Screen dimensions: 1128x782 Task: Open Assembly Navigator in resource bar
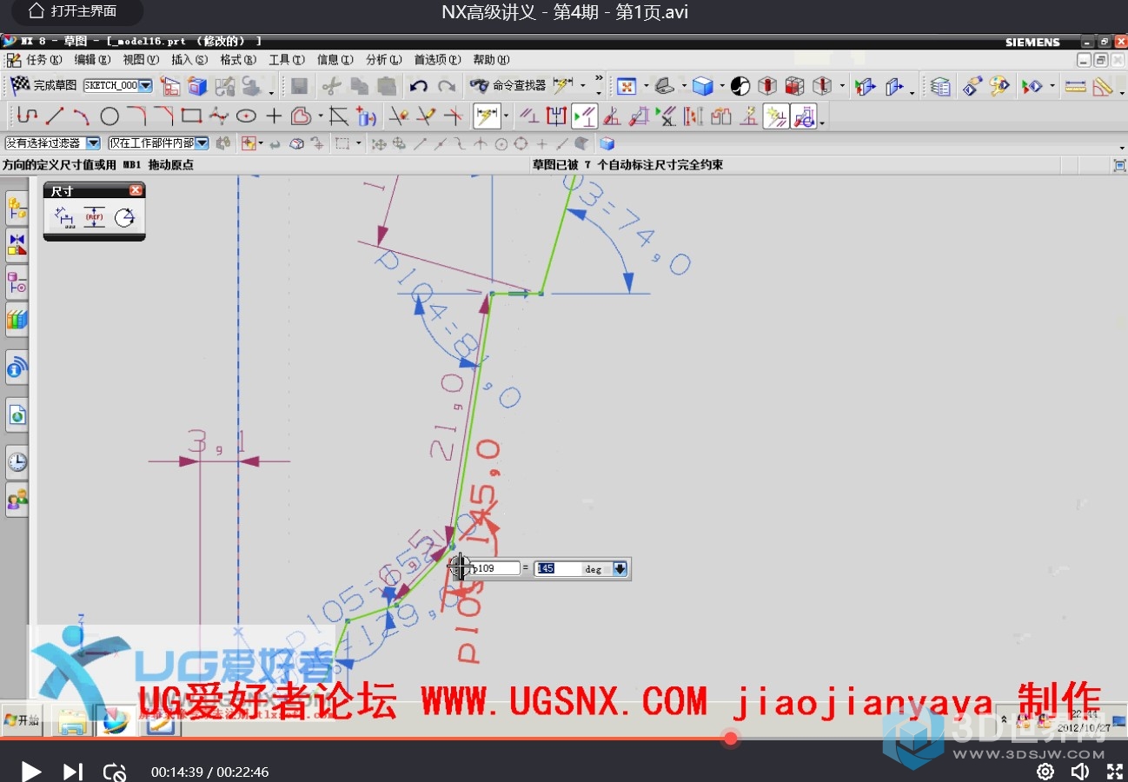click(x=17, y=208)
